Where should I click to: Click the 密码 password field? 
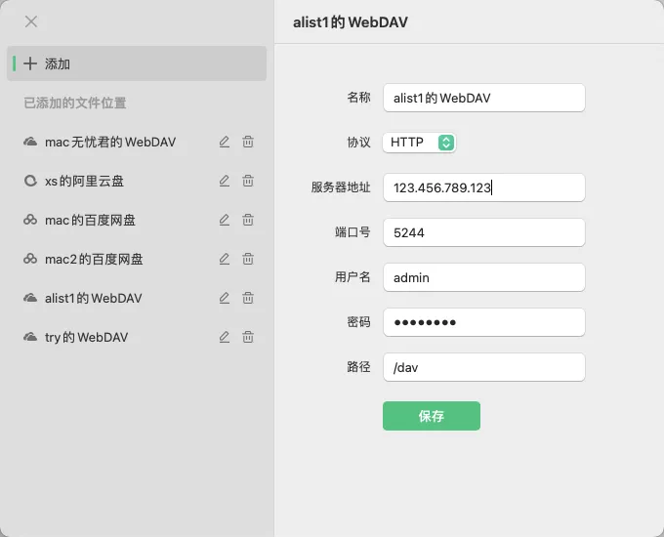483,322
